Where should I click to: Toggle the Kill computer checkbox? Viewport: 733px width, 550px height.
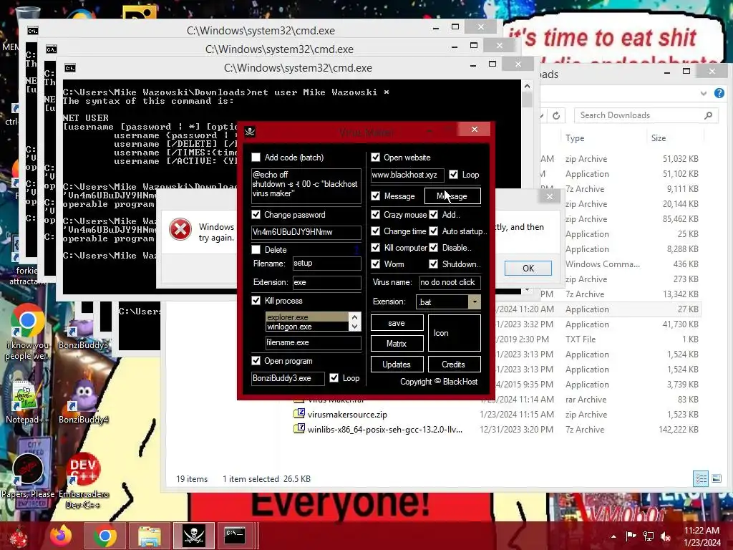pyautogui.click(x=375, y=247)
